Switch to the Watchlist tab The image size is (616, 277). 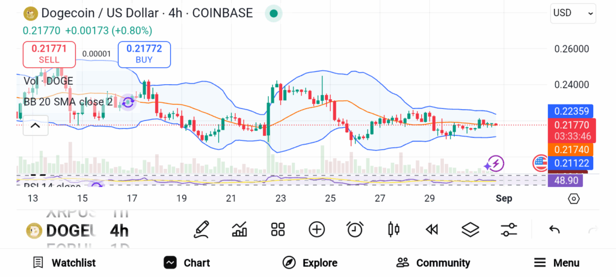[64, 263]
